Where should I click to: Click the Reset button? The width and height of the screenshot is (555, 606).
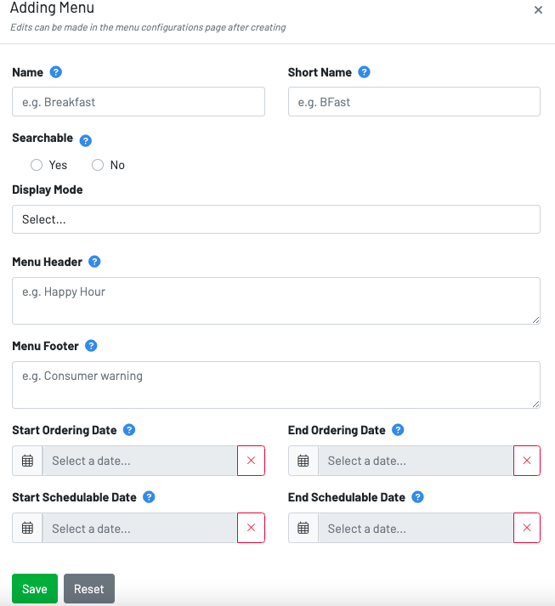pyautogui.click(x=88, y=589)
